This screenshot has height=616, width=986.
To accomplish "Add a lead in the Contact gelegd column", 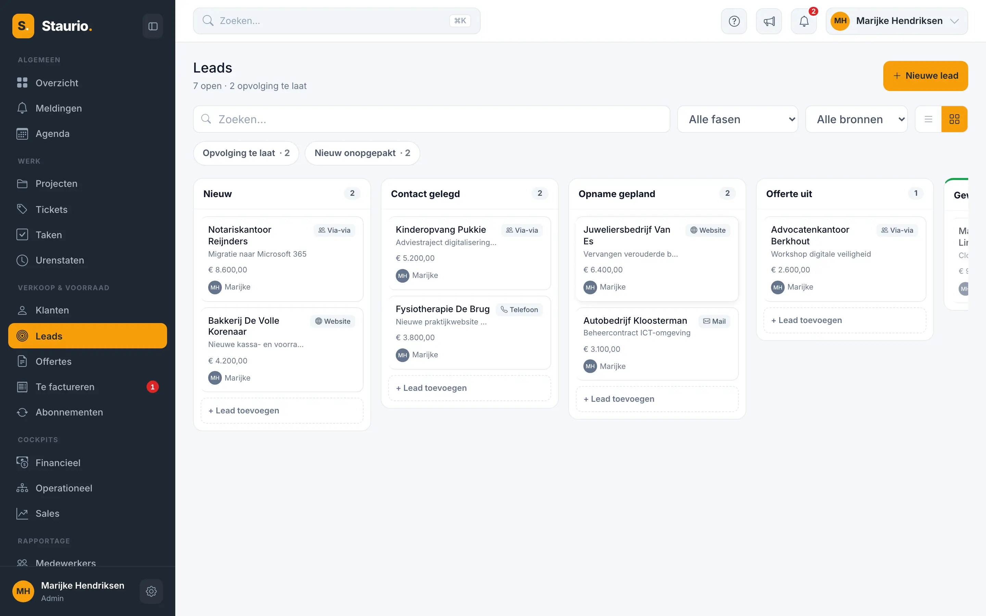I will coord(469,388).
